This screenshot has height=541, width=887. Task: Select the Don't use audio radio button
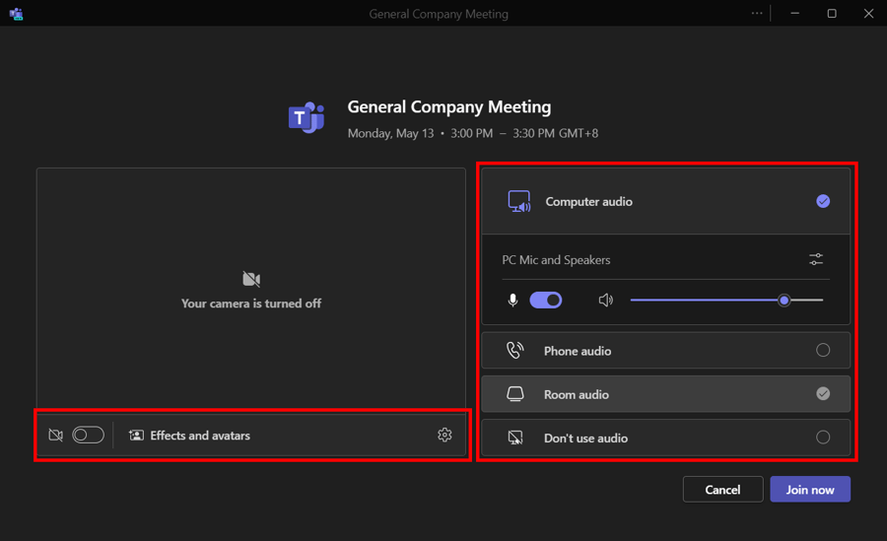pyautogui.click(x=823, y=437)
